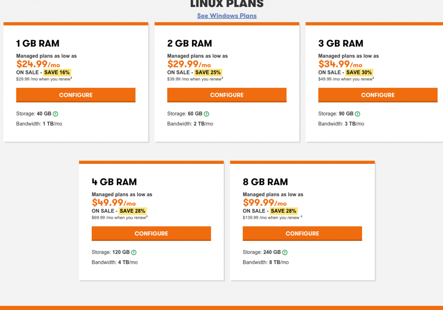The height and width of the screenshot is (310, 443).
Task: Click the 40 GB storage help icon
Action: 55,114
